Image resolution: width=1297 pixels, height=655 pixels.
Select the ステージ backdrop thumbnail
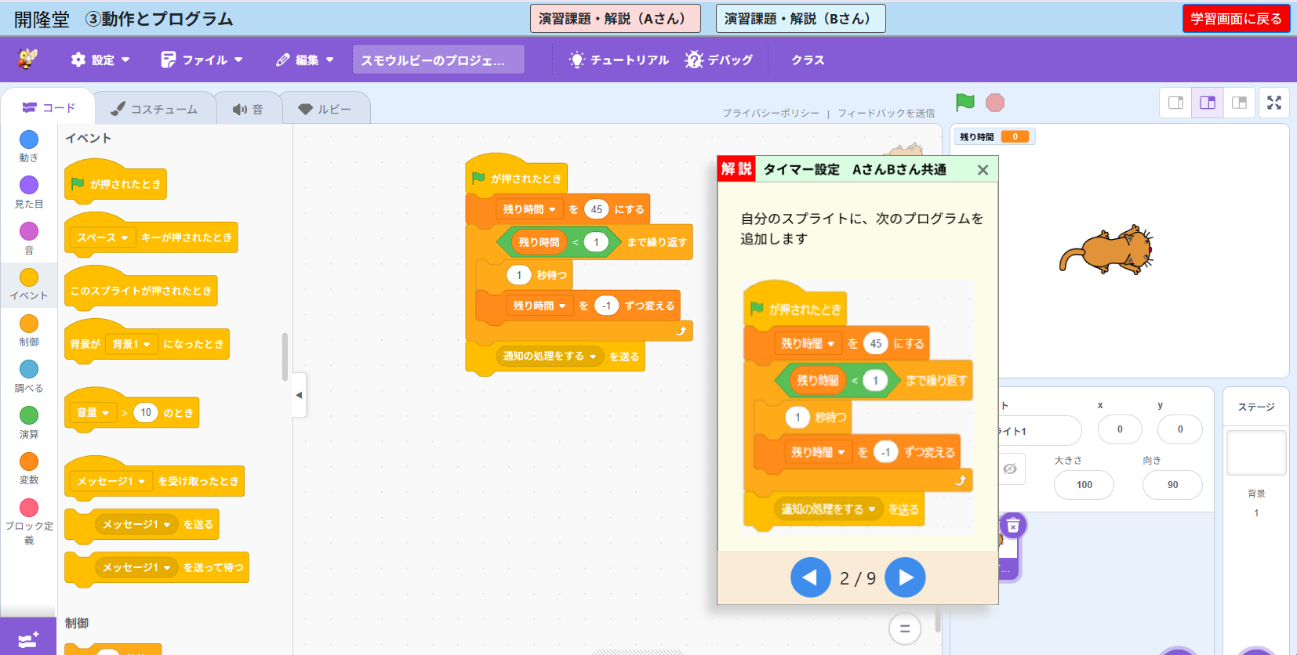(x=1256, y=452)
